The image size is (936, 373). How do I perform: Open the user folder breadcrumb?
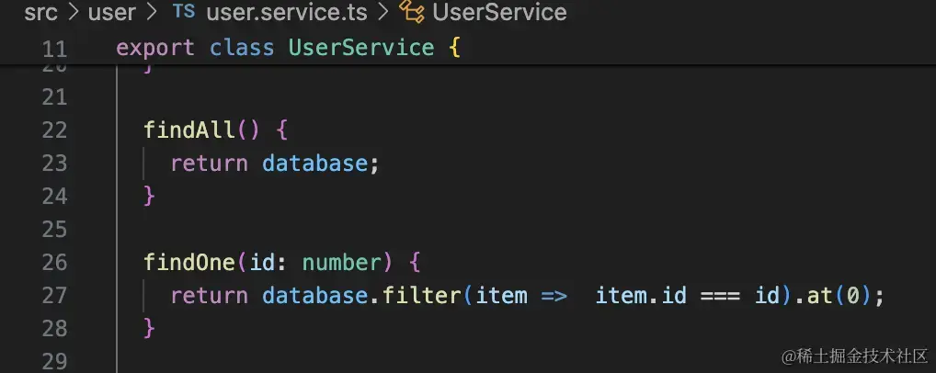pyautogui.click(x=111, y=12)
